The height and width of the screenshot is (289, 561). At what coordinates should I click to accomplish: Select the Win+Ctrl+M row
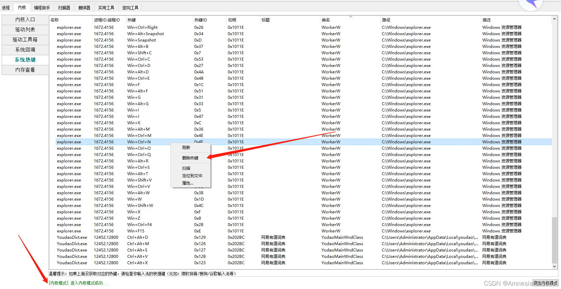tap(303, 136)
